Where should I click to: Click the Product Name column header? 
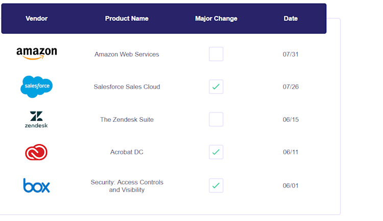tap(127, 19)
